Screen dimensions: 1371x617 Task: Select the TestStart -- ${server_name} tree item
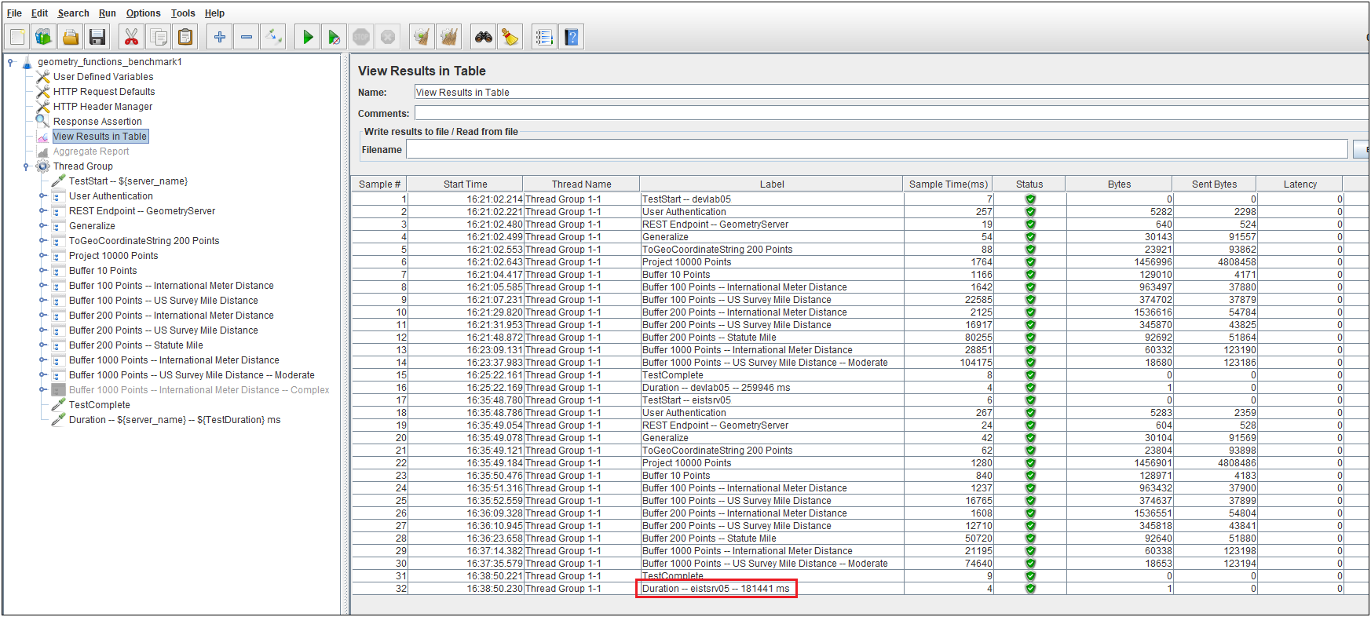pos(128,181)
